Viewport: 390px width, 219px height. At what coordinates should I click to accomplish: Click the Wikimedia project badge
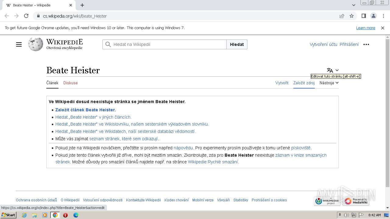[x=327, y=201]
